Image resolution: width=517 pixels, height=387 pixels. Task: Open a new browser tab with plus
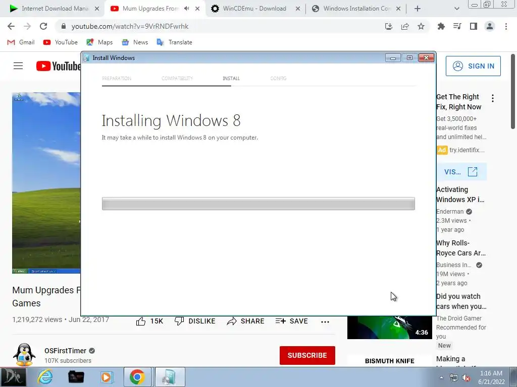point(418,9)
